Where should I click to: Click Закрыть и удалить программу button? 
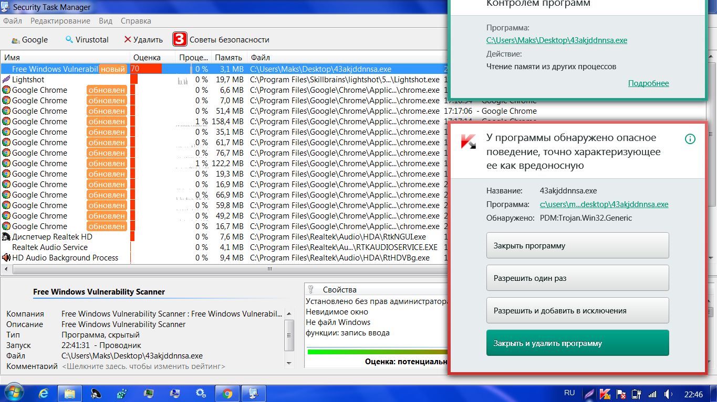point(578,343)
